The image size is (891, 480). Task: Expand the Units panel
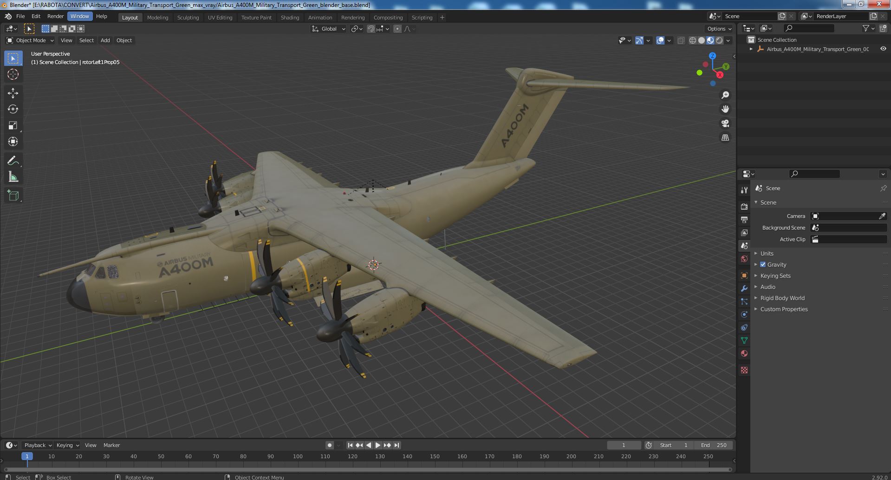pos(767,253)
